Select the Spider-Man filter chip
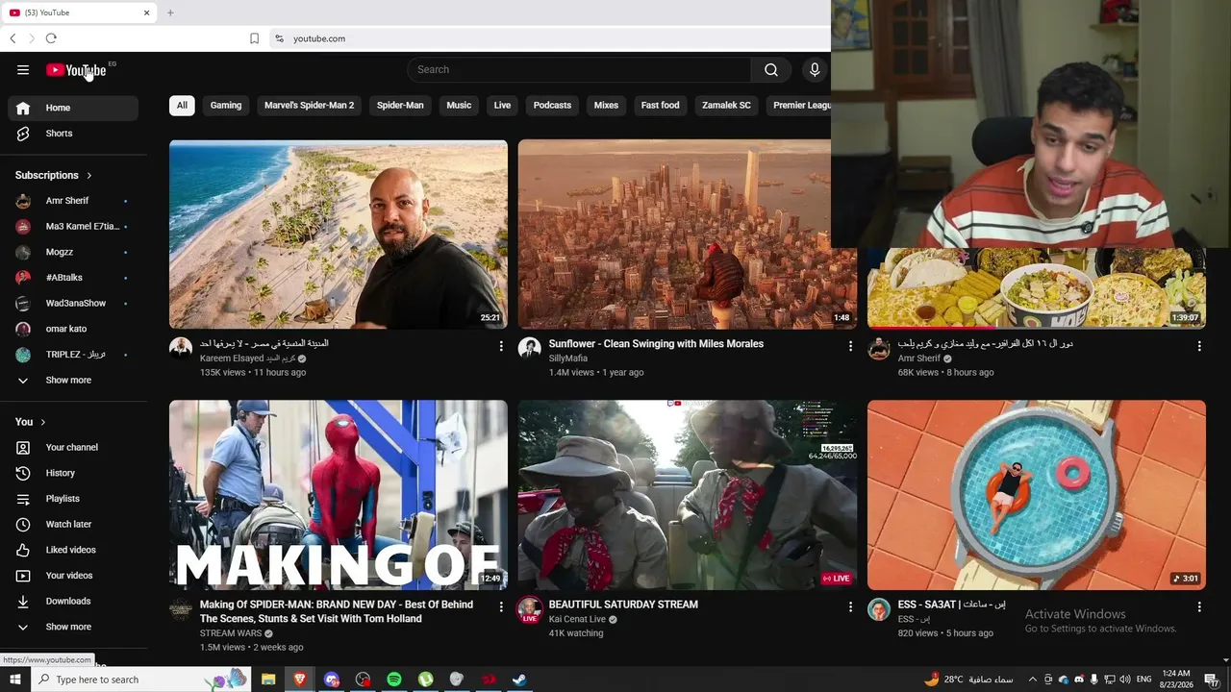 (x=400, y=106)
